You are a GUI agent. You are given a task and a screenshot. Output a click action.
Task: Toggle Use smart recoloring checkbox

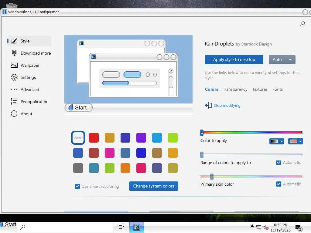pyautogui.click(x=77, y=187)
